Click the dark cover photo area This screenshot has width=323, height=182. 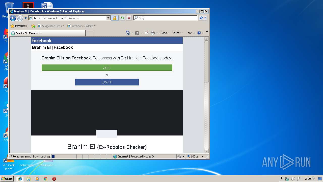pos(107,110)
